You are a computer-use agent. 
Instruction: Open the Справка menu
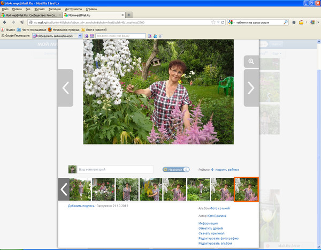(x=91, y=9)
